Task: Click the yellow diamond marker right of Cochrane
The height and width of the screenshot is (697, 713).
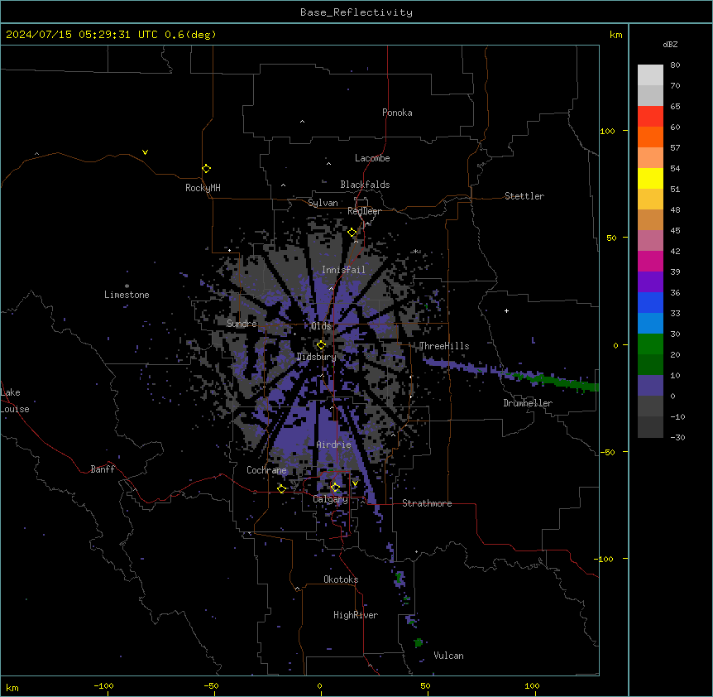Action: tap(281, 488)
